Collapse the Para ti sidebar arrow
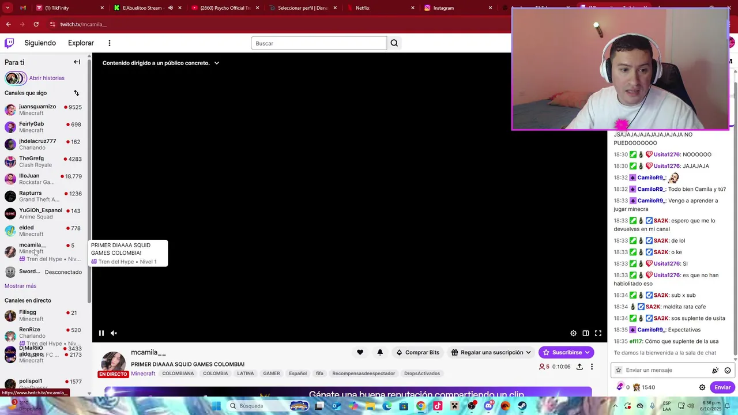Screen dimensions: 738x415 pyautogui.click(x=77, y=62)
